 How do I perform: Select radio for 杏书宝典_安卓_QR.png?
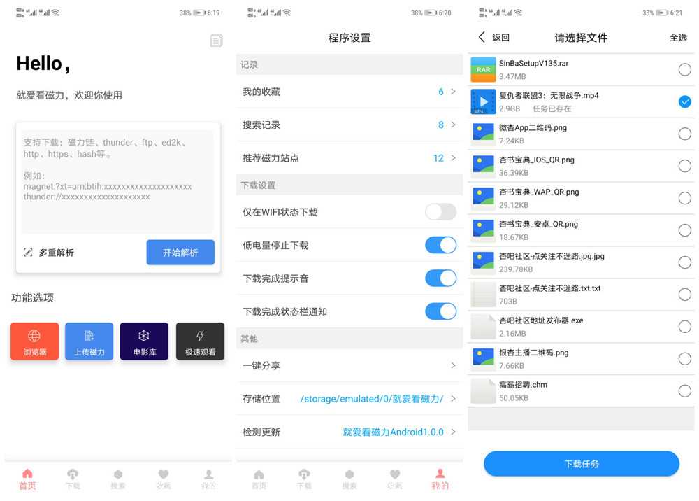[x=685, y=230]
